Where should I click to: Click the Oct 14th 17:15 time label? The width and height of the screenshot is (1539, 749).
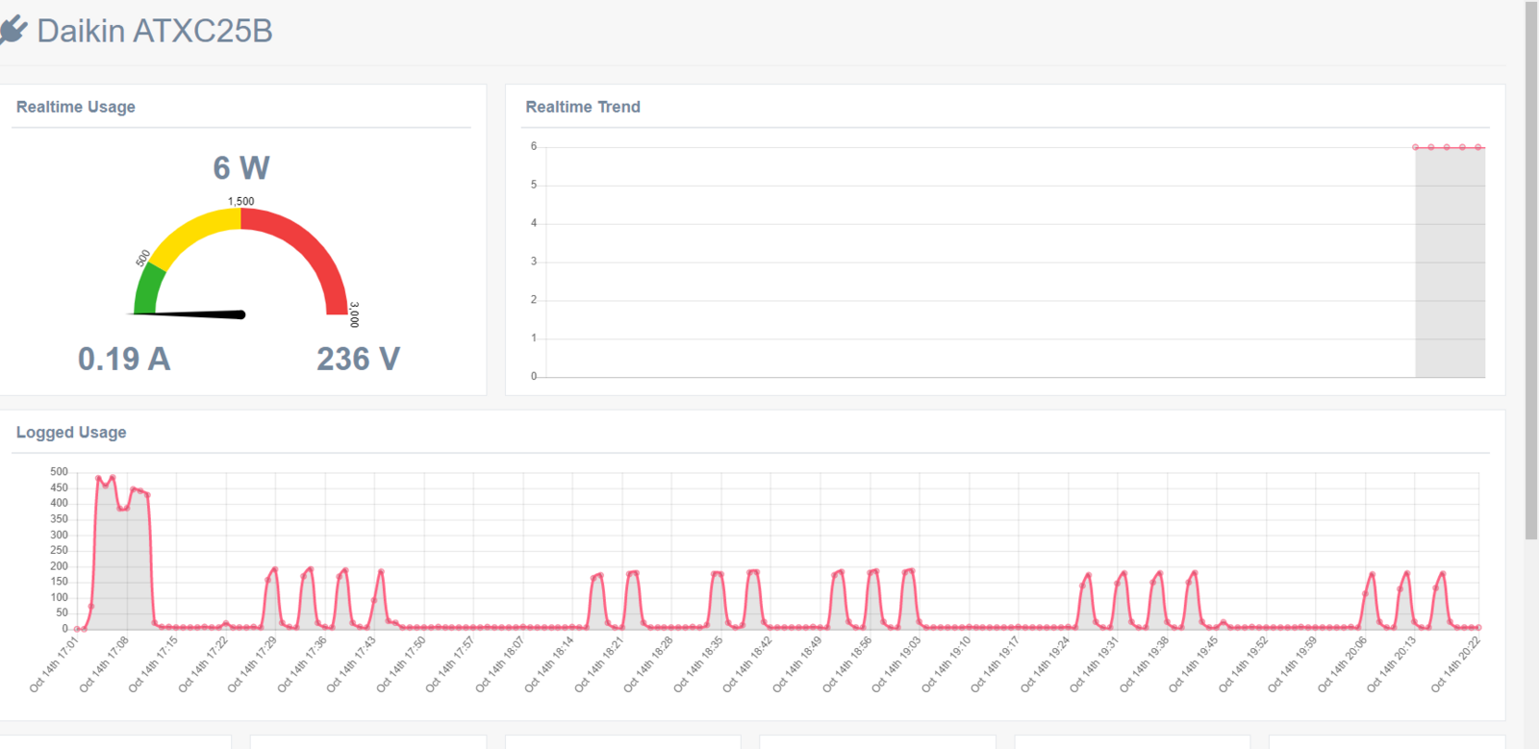153,663
